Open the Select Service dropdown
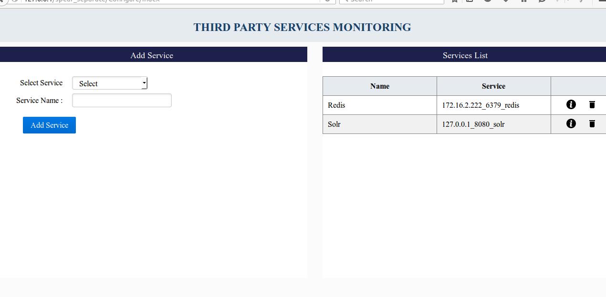Image resolution: width=606 pixels, height=297 pixels. (110, 83)
